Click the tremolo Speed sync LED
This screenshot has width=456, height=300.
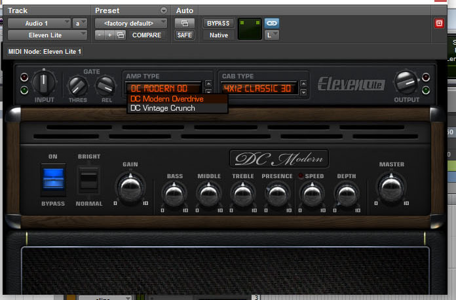[301, 176]
